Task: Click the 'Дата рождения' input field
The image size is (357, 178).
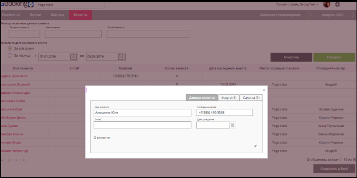Action: (213, 125)
